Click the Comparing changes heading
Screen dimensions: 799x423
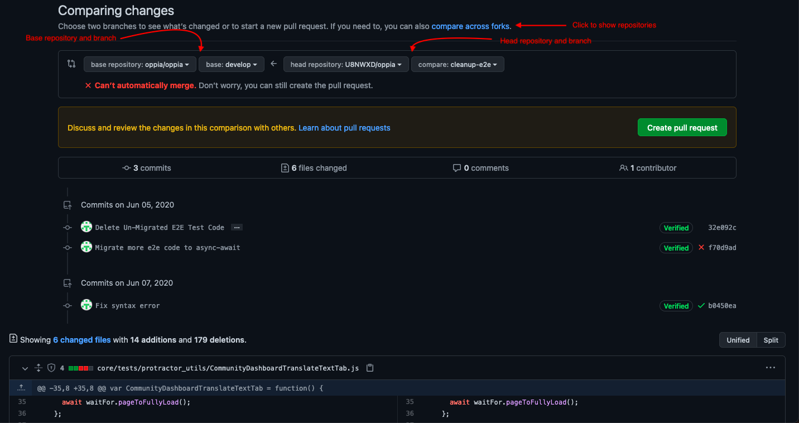click(116, 11)
